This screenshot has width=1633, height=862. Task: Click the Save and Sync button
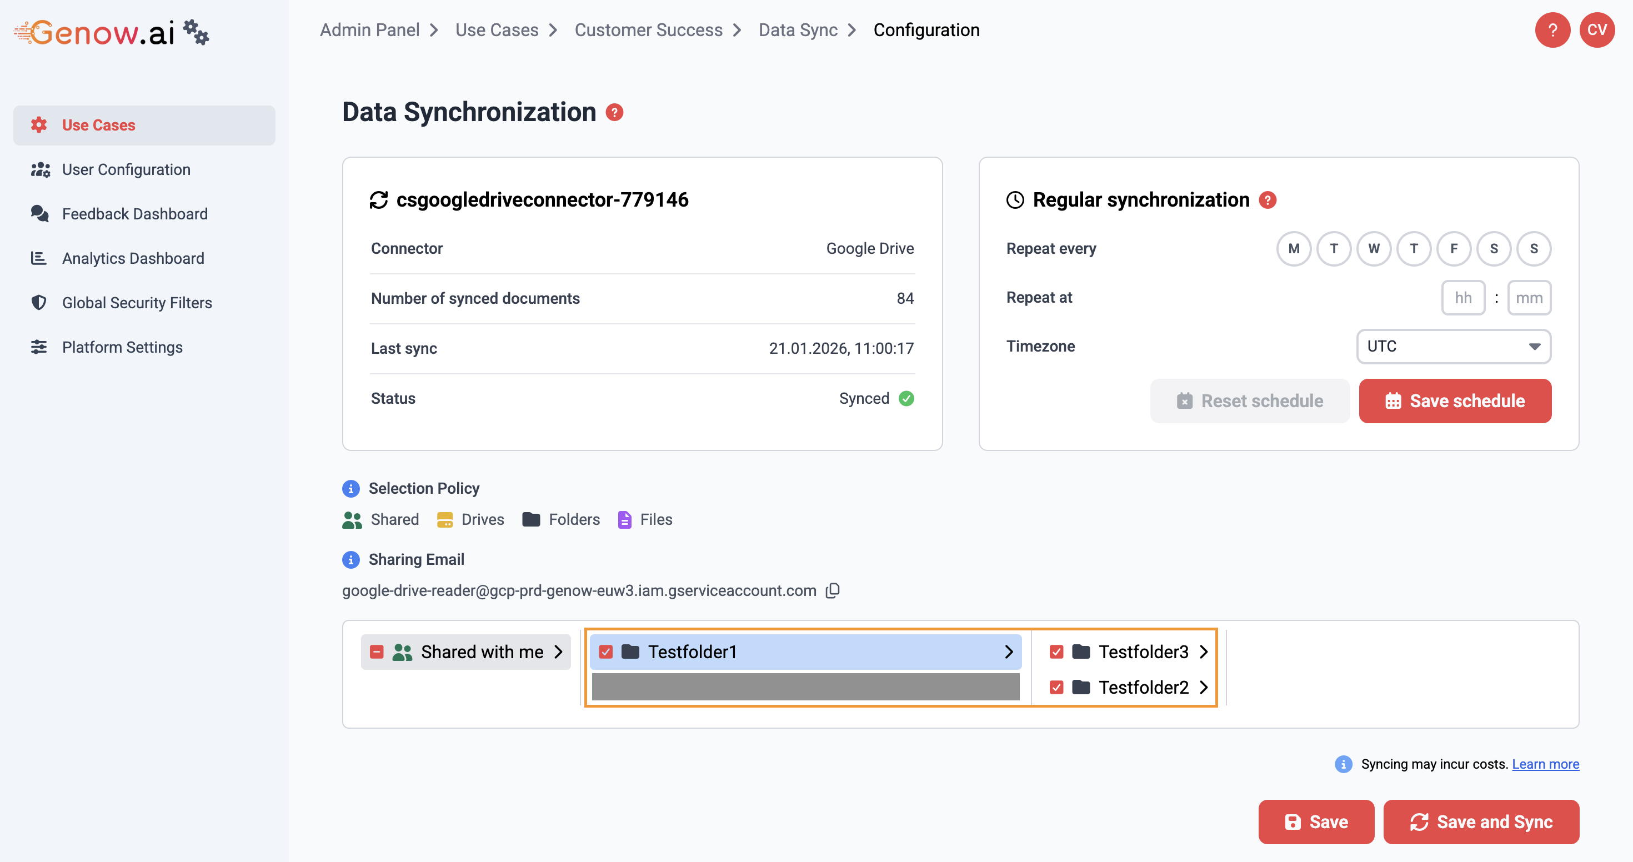coord(1481,821)
